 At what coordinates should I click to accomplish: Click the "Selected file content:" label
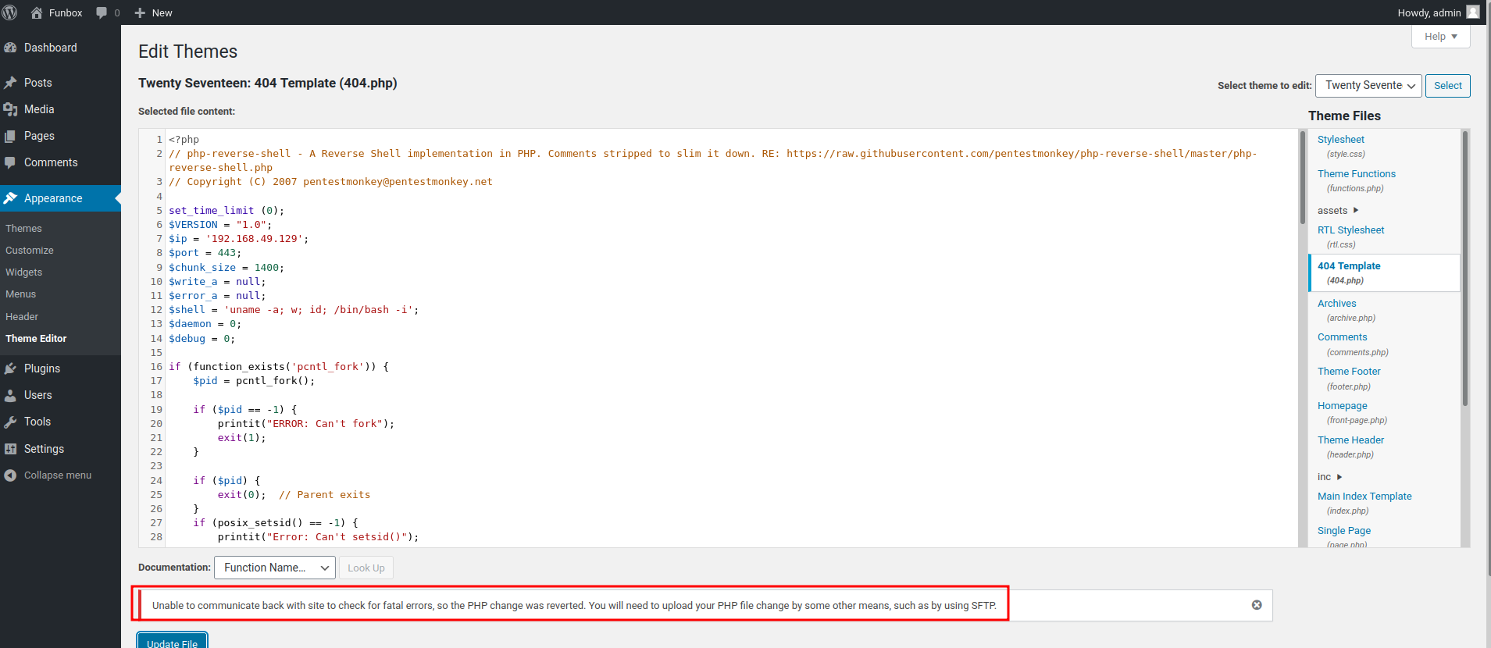(x=187, y=111)
